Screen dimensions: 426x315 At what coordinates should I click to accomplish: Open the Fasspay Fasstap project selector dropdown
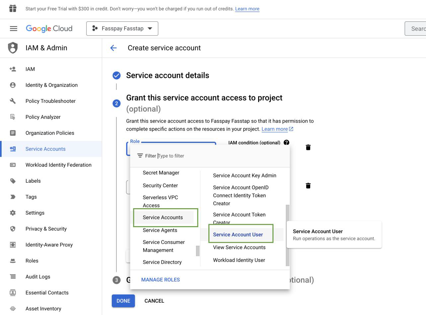[x=122, y=29]
